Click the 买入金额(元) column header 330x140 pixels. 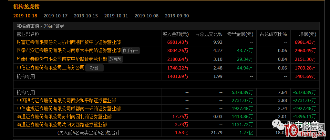176,34
